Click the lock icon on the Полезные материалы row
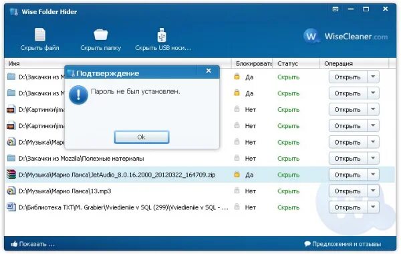Viewport: 401px width, 254px height. (237, 158)
